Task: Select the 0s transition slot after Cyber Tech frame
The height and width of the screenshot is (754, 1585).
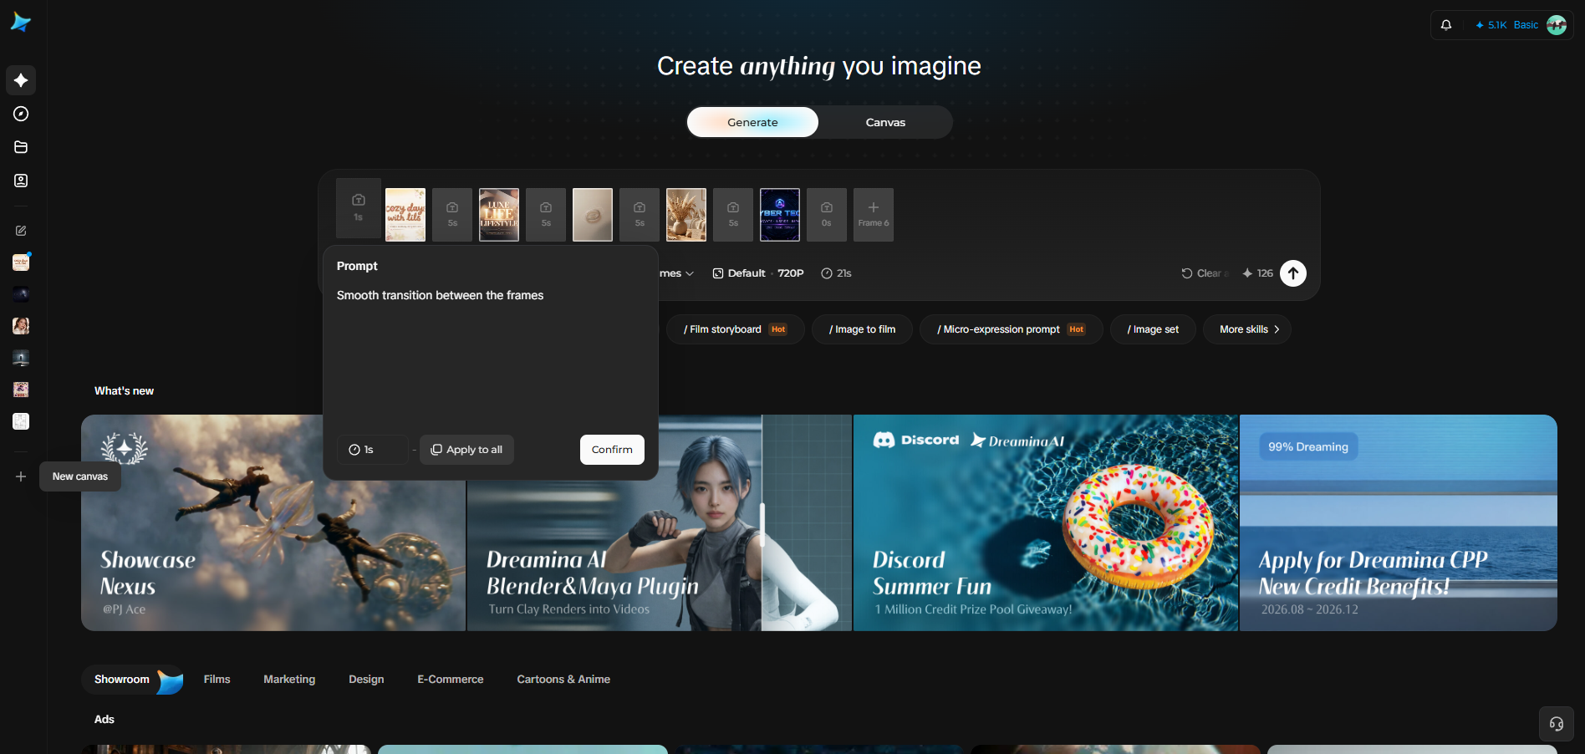Action: click(827, 215)
